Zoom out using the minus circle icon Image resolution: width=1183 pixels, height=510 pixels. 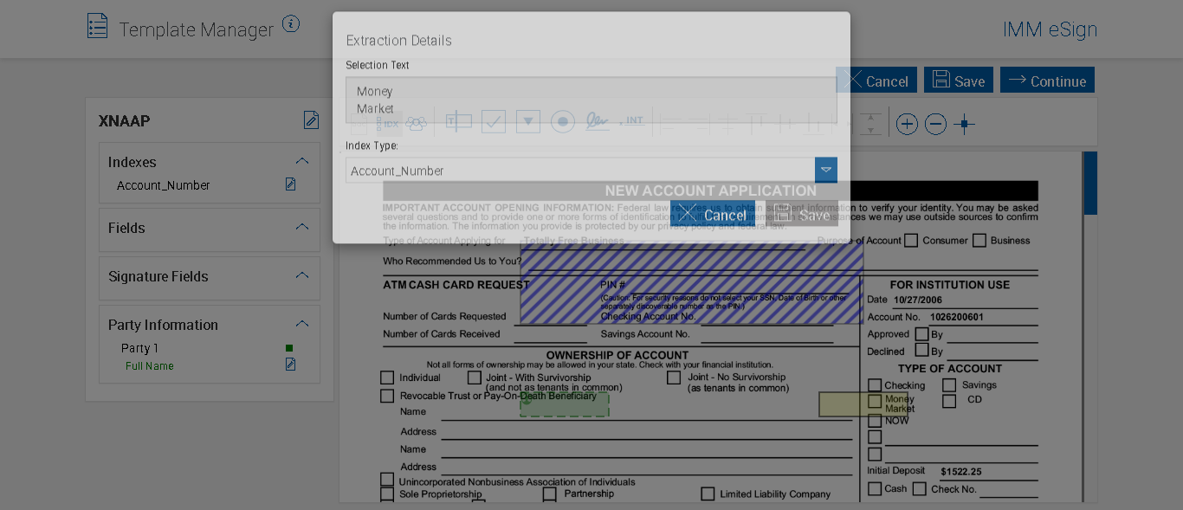pyautogui.click(x=935, y=124)
